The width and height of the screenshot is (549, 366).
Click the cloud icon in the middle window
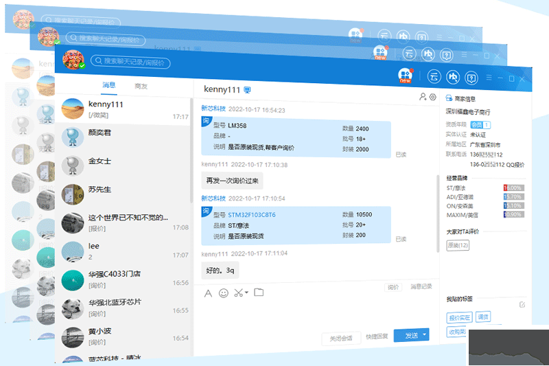(x=409, y=54)
